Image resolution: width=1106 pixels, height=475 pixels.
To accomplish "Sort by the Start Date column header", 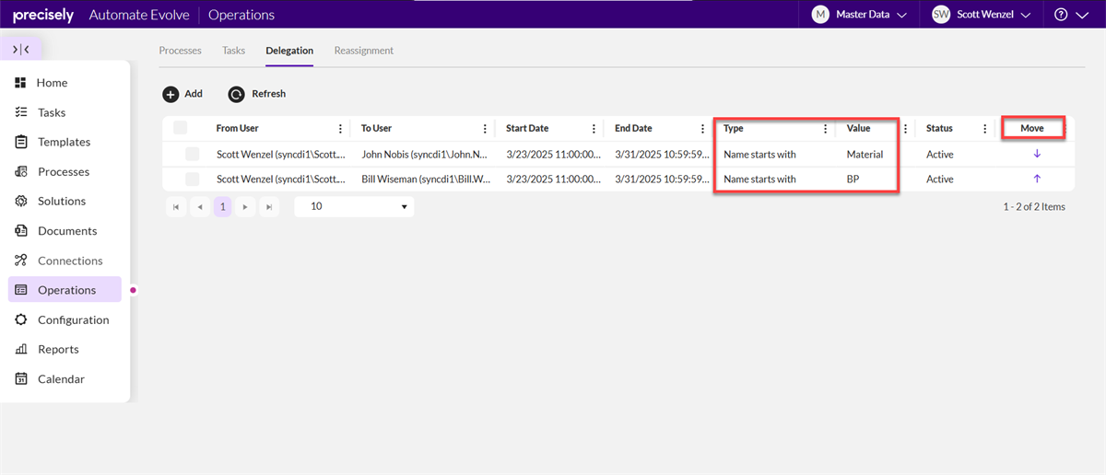I will (527, 129).
